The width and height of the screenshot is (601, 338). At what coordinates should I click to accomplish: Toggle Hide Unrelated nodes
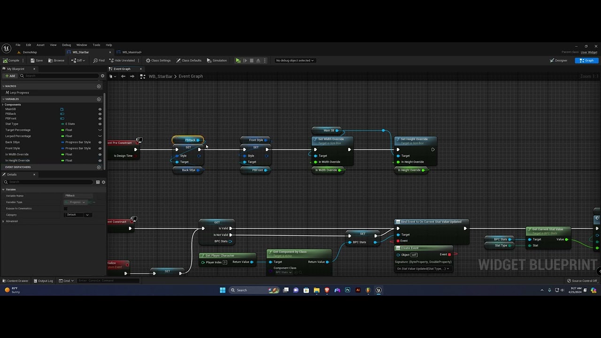tap(122, 61)
